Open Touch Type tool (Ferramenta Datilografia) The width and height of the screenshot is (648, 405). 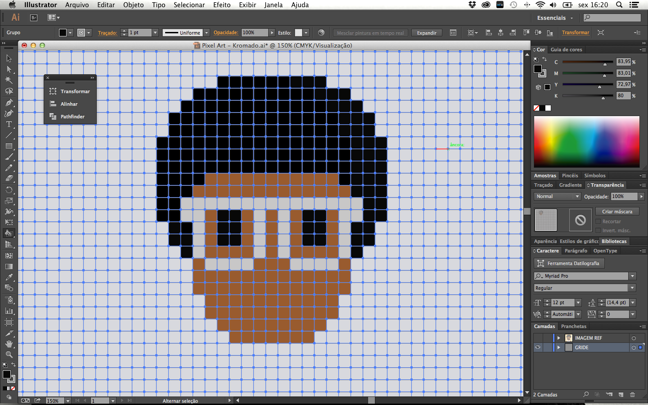(x=569, y=263)
